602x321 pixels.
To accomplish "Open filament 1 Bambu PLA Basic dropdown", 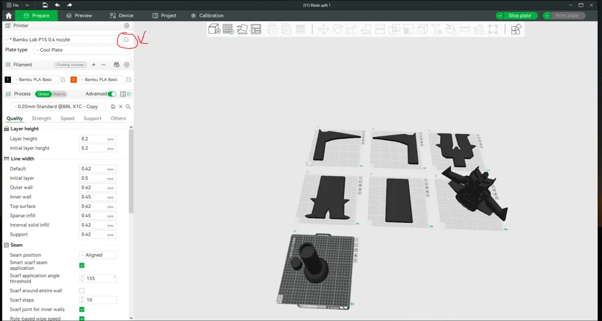I will click(x=36, y=79).
